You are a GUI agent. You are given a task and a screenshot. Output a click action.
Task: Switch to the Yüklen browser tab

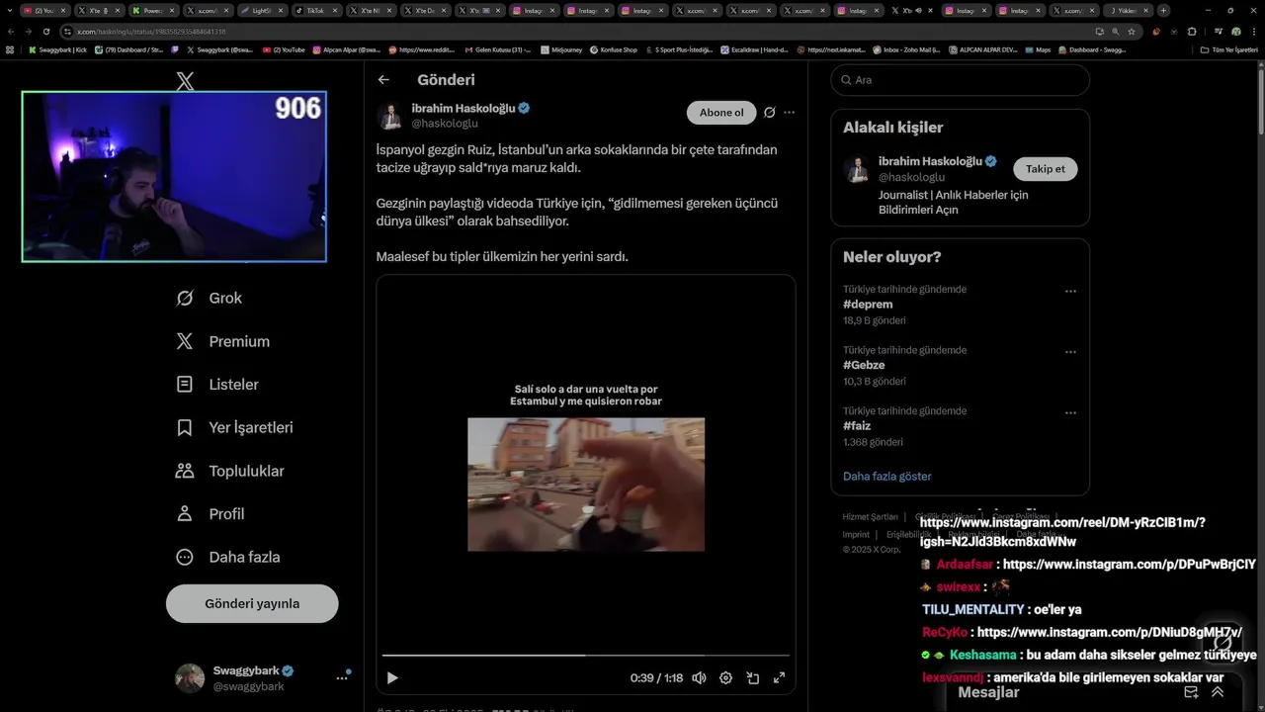[x=1129, y=11]
